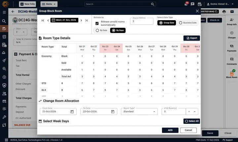Click the email envelope icon in folio header
The height and width of the screenshot is (142, 238).
pyautogui.click(x=232, y=12)
